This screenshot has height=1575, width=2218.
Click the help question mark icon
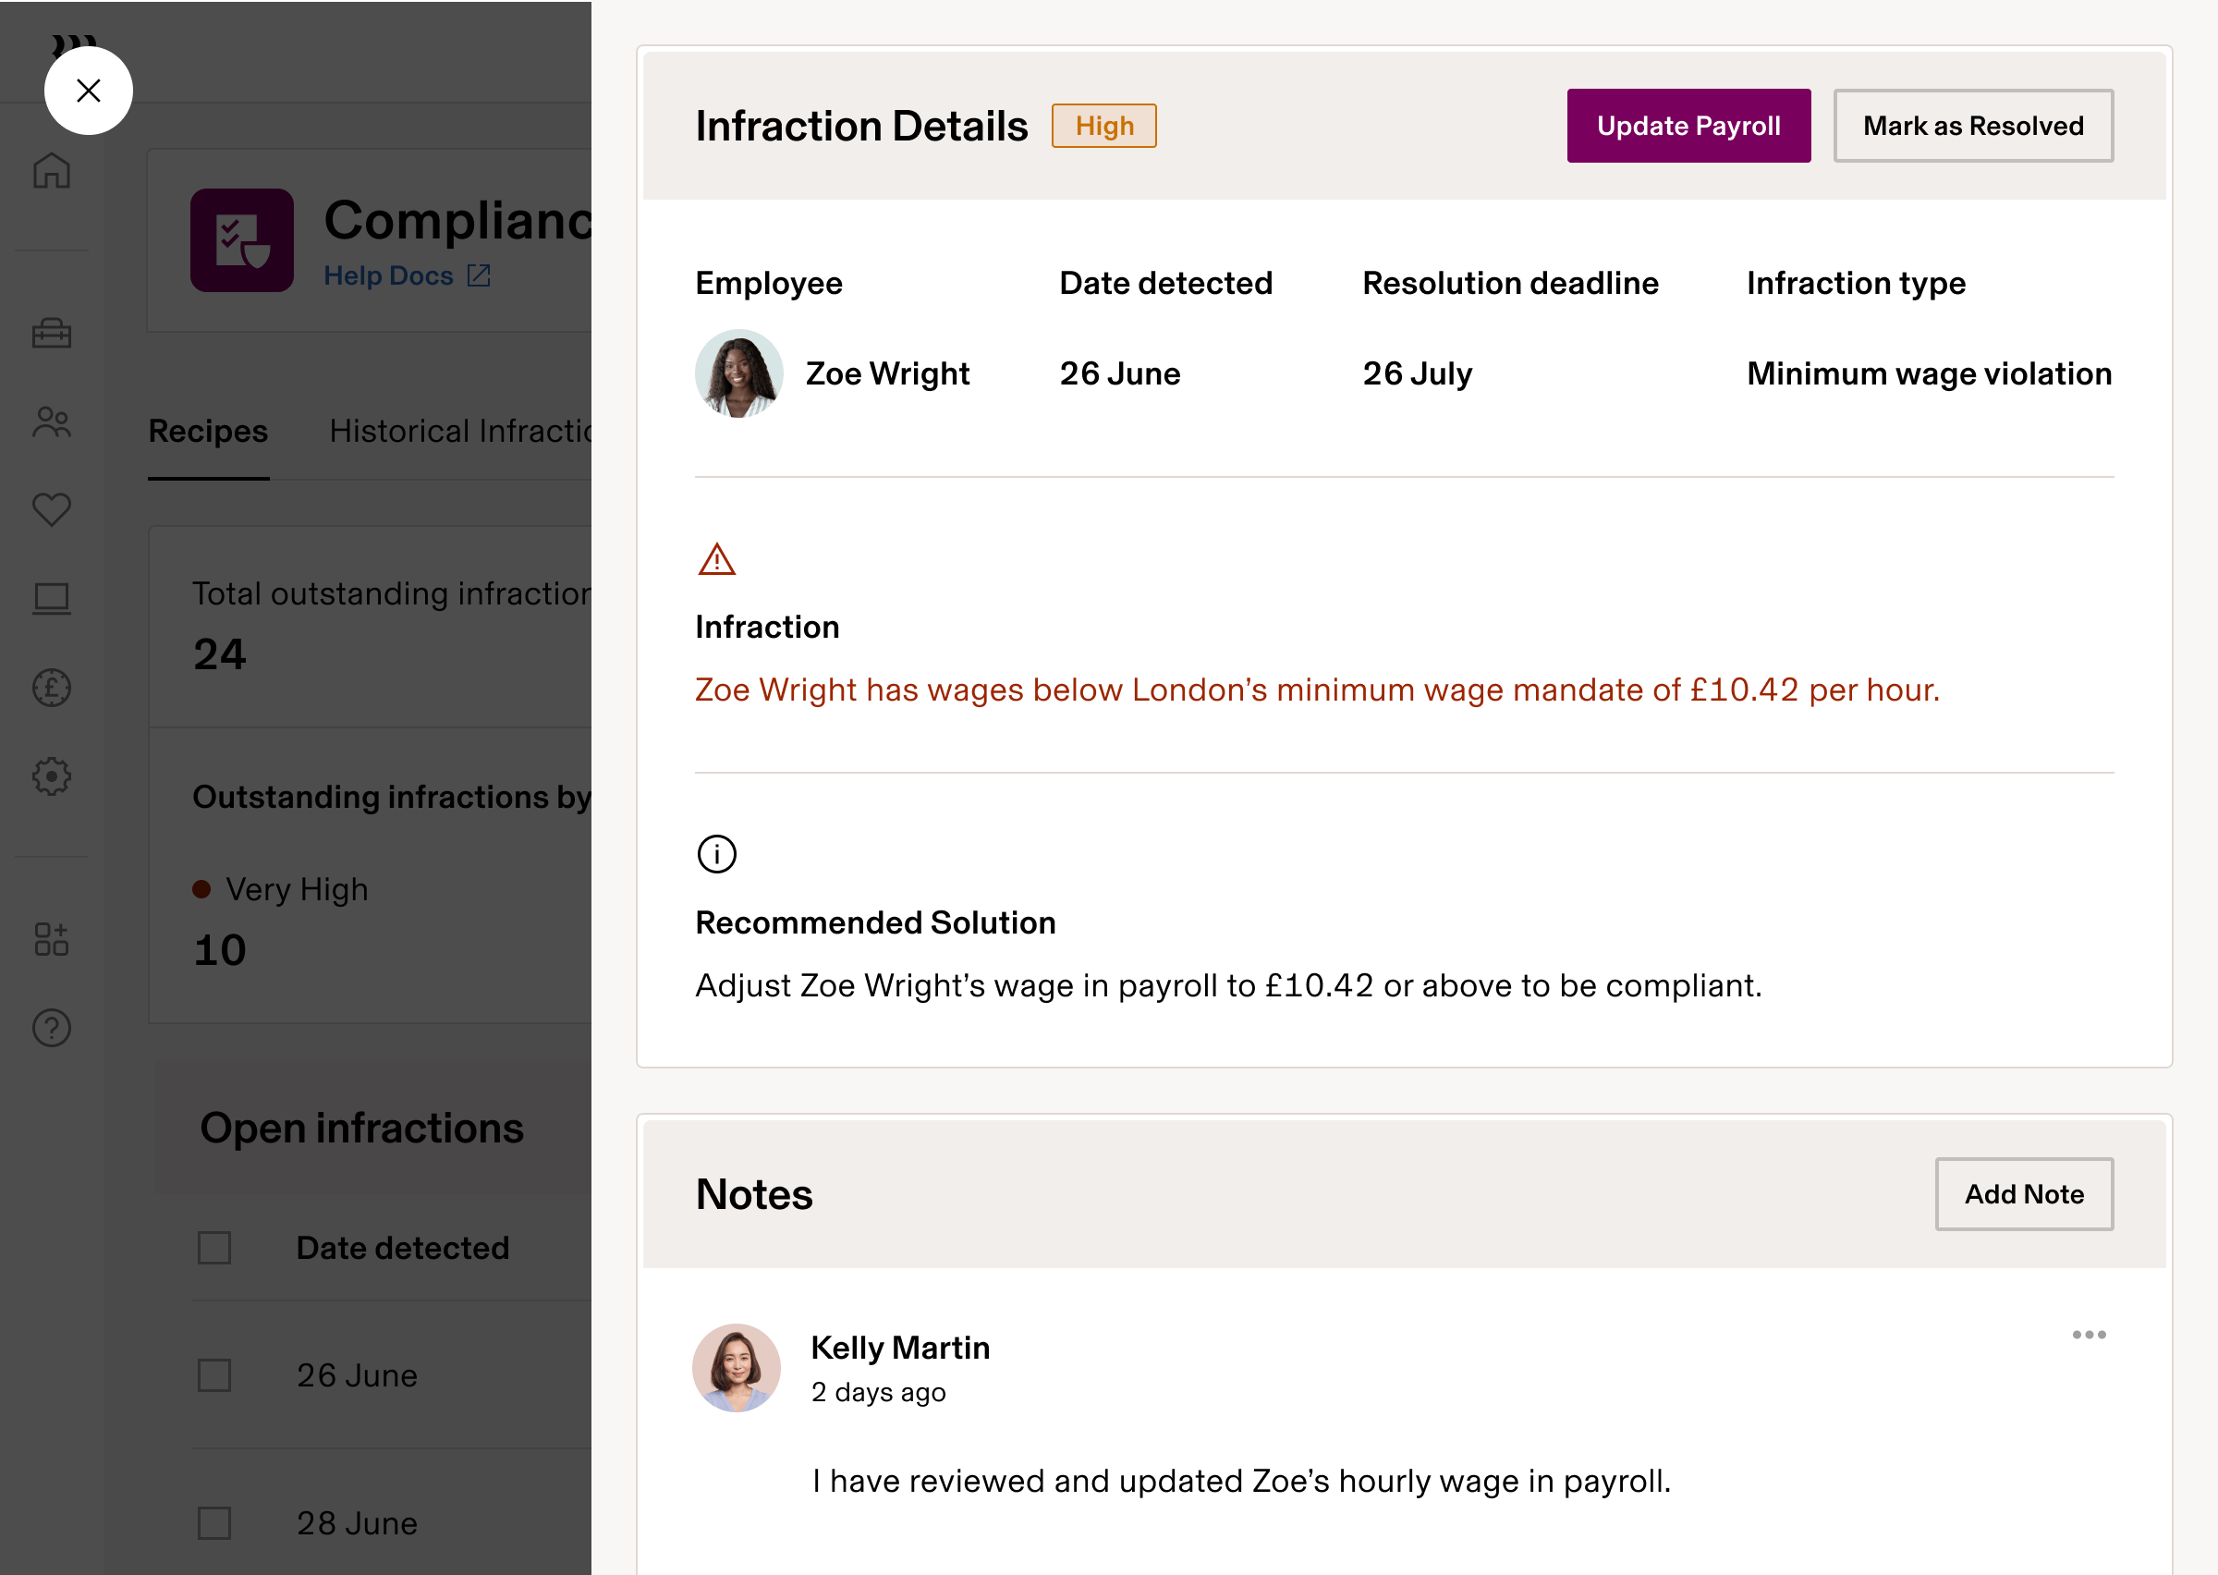point(52,1029)
